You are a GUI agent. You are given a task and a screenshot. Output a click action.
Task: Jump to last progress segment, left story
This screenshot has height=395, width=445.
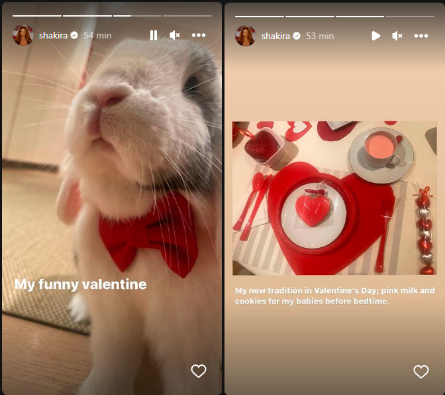[x=187, y=16]
